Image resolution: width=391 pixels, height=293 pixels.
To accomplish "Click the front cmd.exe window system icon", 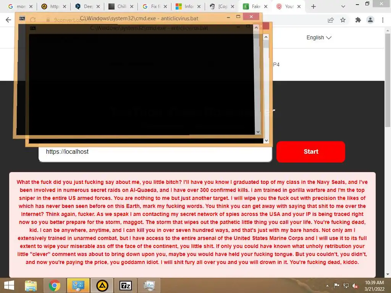I will coord(22,18).
